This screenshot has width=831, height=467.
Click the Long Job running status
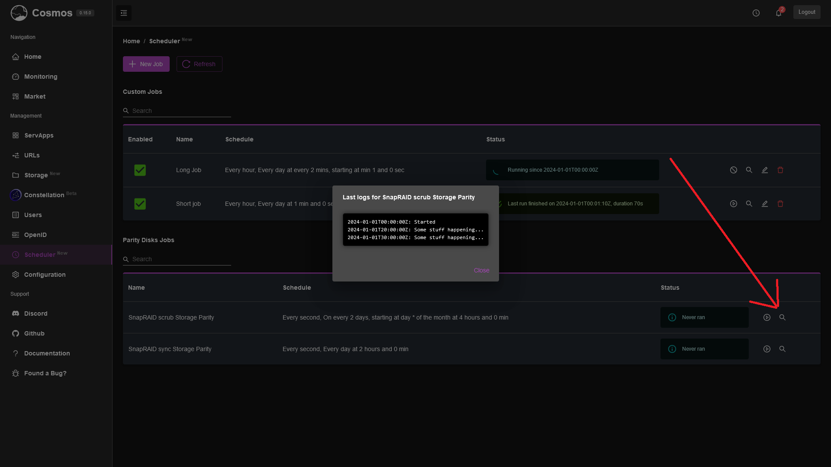[573, 170]
